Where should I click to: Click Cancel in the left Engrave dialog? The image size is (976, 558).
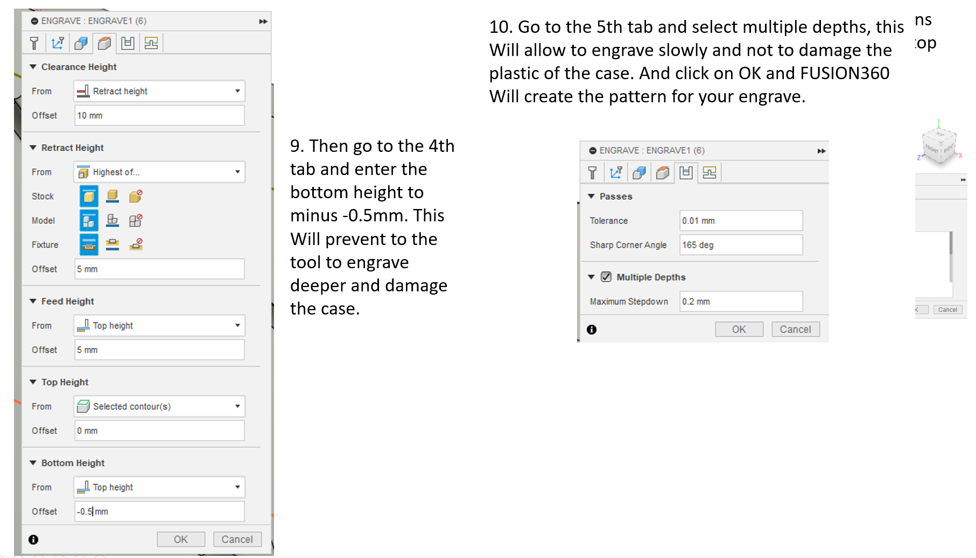[x=237, y=539]
